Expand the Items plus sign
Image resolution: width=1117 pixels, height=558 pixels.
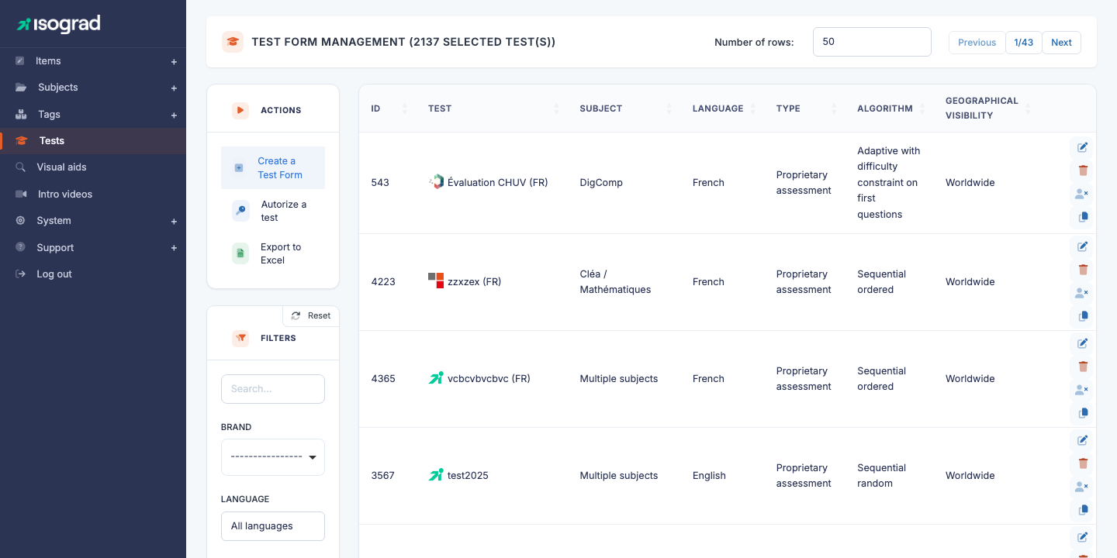tap(174, 61)
